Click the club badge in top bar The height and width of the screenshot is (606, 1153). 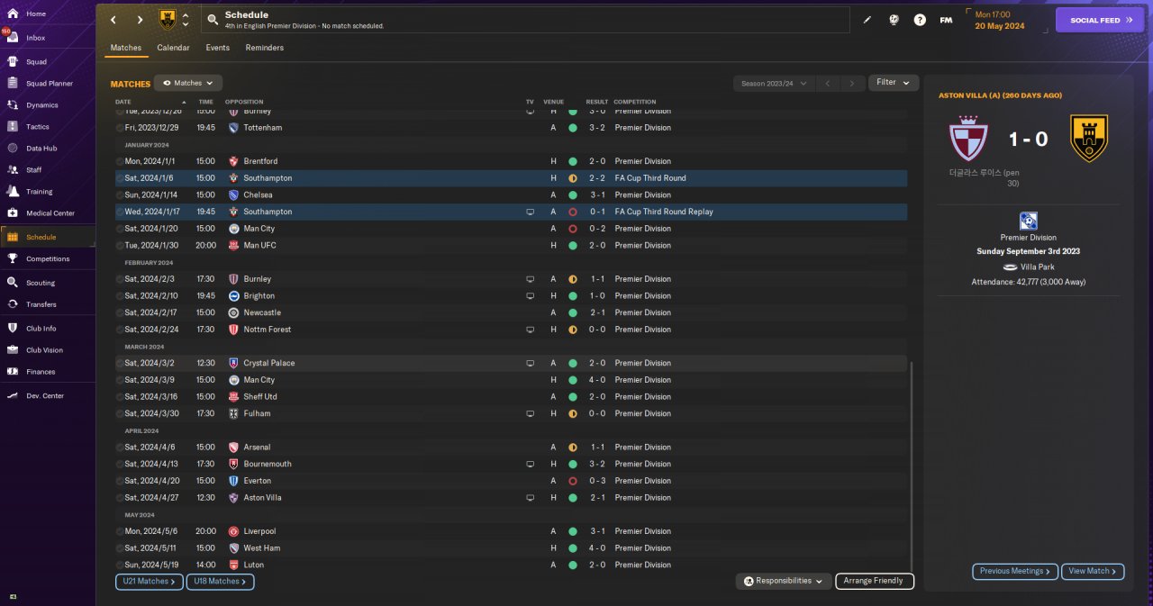point(168,20)
